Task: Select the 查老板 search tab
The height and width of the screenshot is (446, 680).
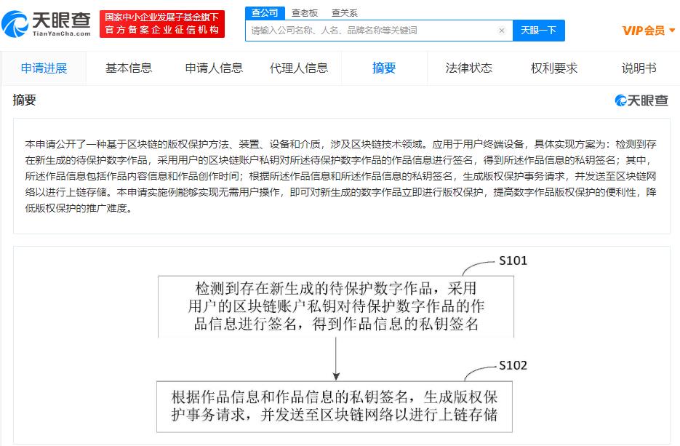Action: click(x=305, y=13)
